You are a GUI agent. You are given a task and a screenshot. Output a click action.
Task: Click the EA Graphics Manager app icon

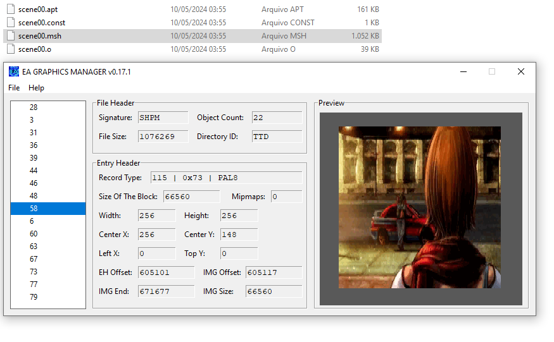[13, 71]
